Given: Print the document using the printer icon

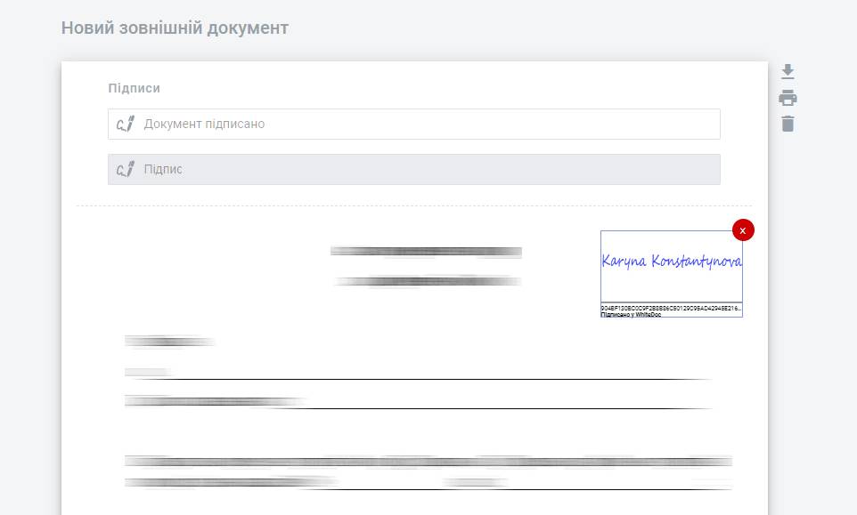Looking at the screenshot, I should click(x=788, y=98).
